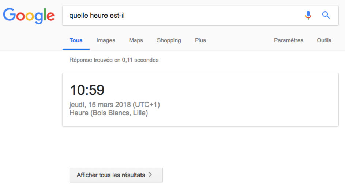
Task: Click the arrow chevron beside Afficher tous les résultats
Action: 150,175
